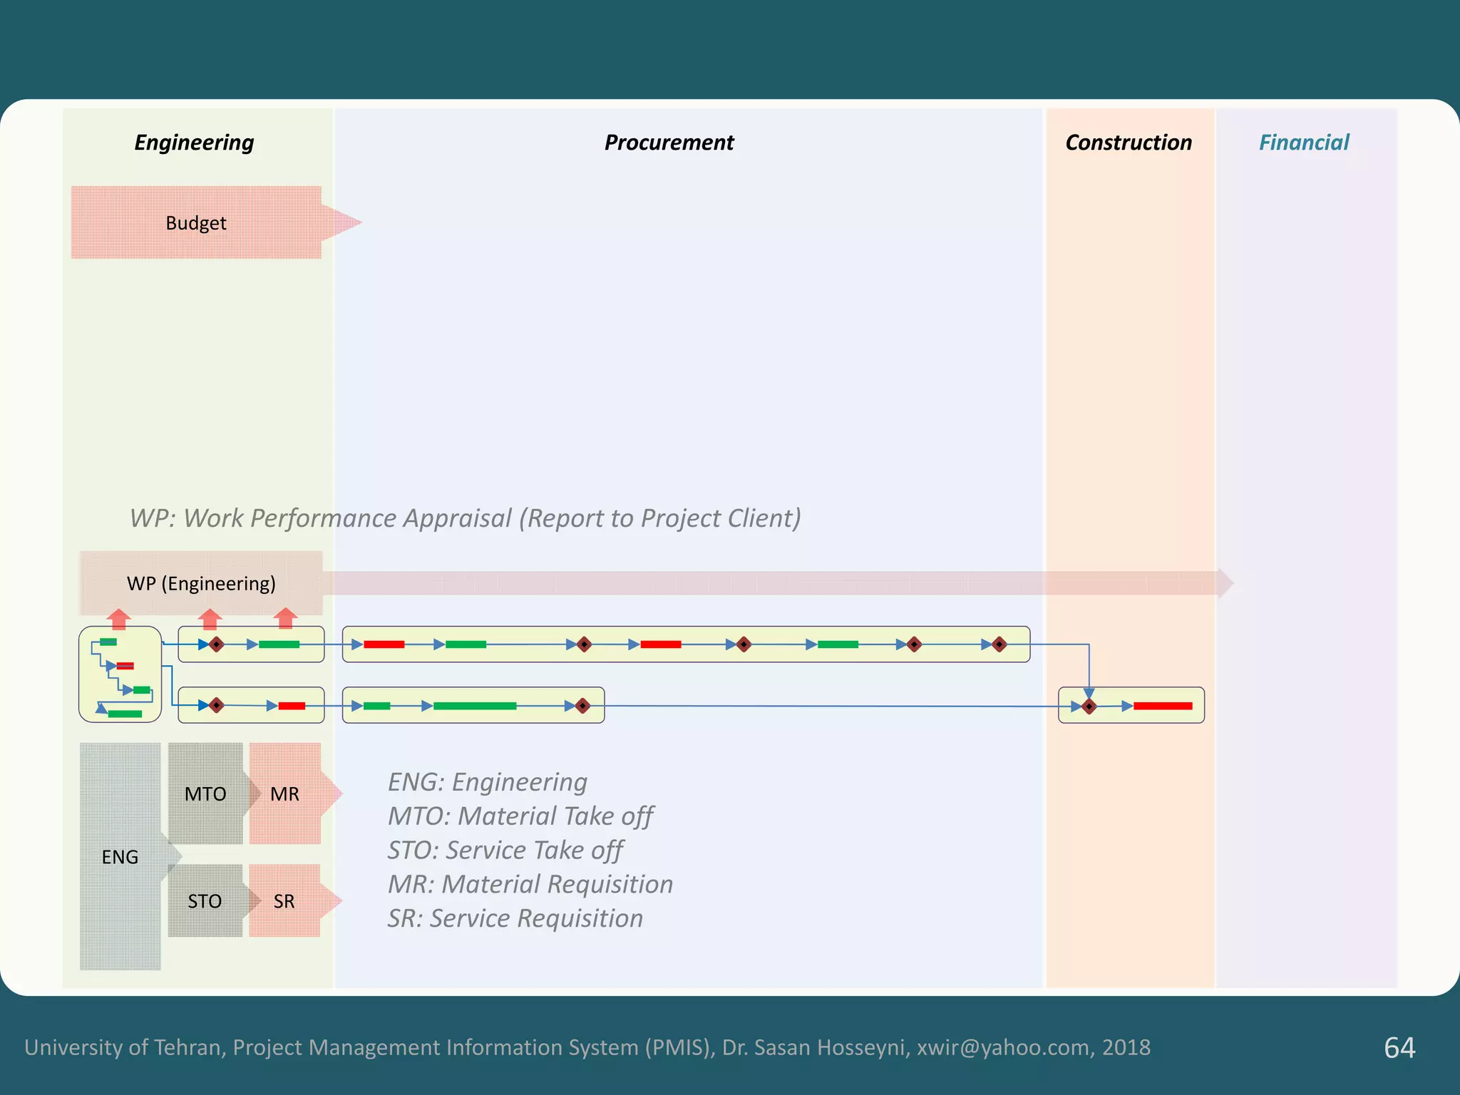Select the Procurement column header
1460x1095 pixels.
[x=669, y=143]
